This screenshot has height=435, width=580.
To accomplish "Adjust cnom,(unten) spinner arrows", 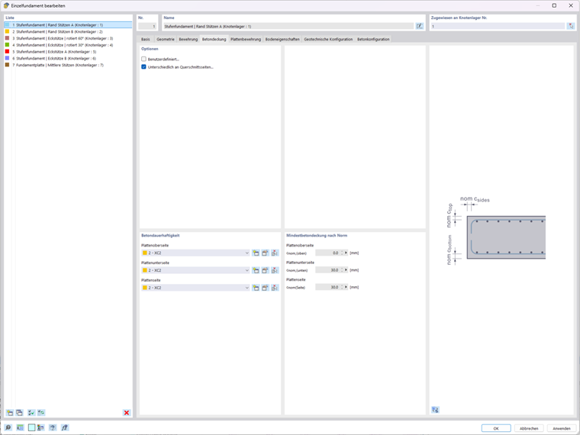I will [342, 270].
